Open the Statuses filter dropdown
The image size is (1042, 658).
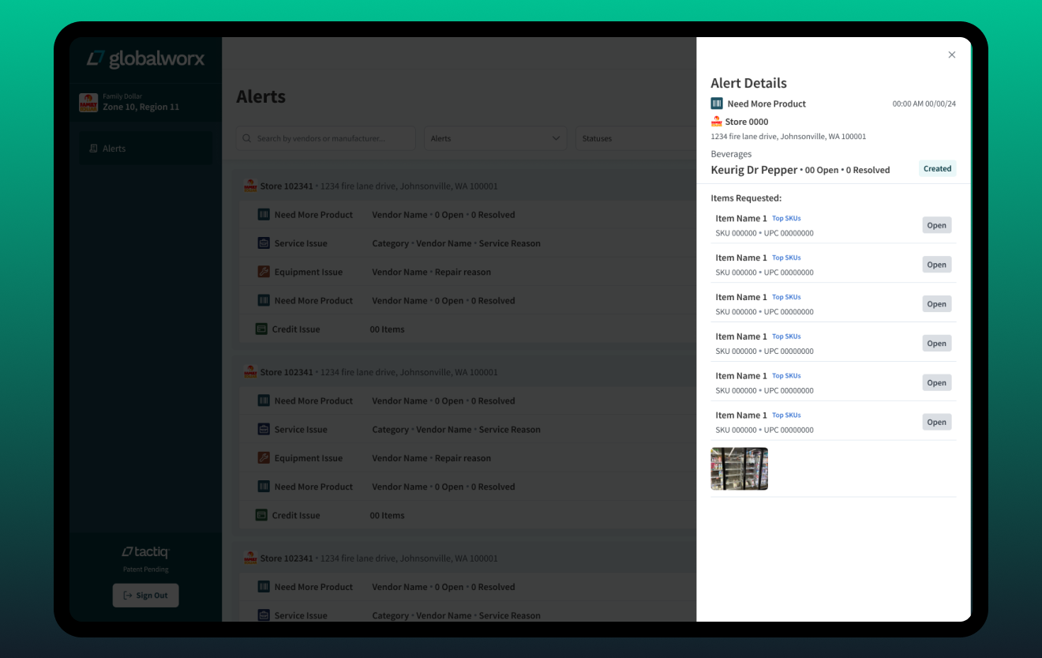(x=635, y=138)
